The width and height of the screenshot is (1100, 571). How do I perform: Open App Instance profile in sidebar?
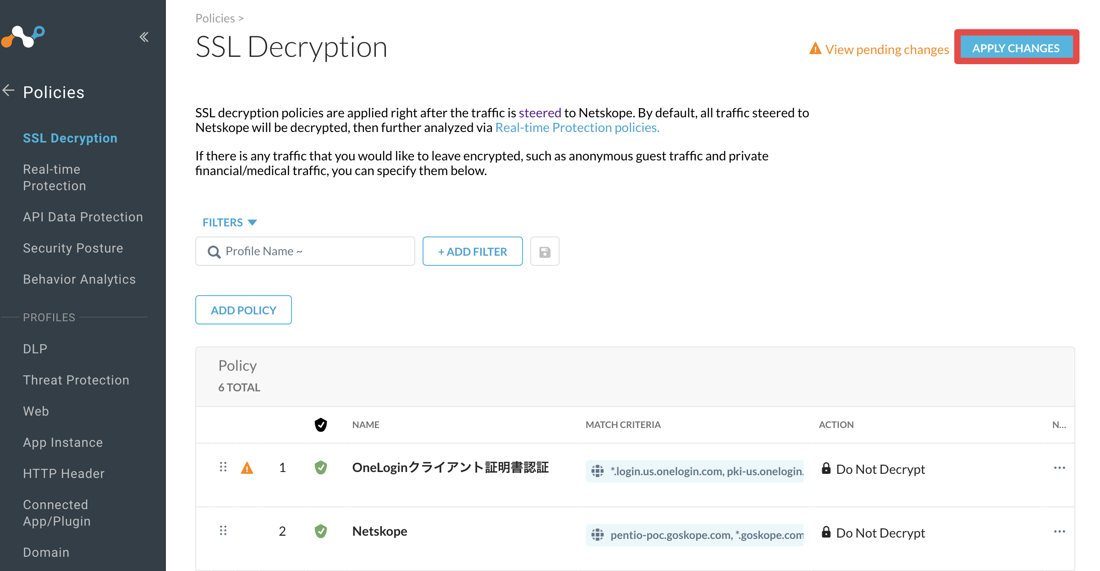point(63,442)
